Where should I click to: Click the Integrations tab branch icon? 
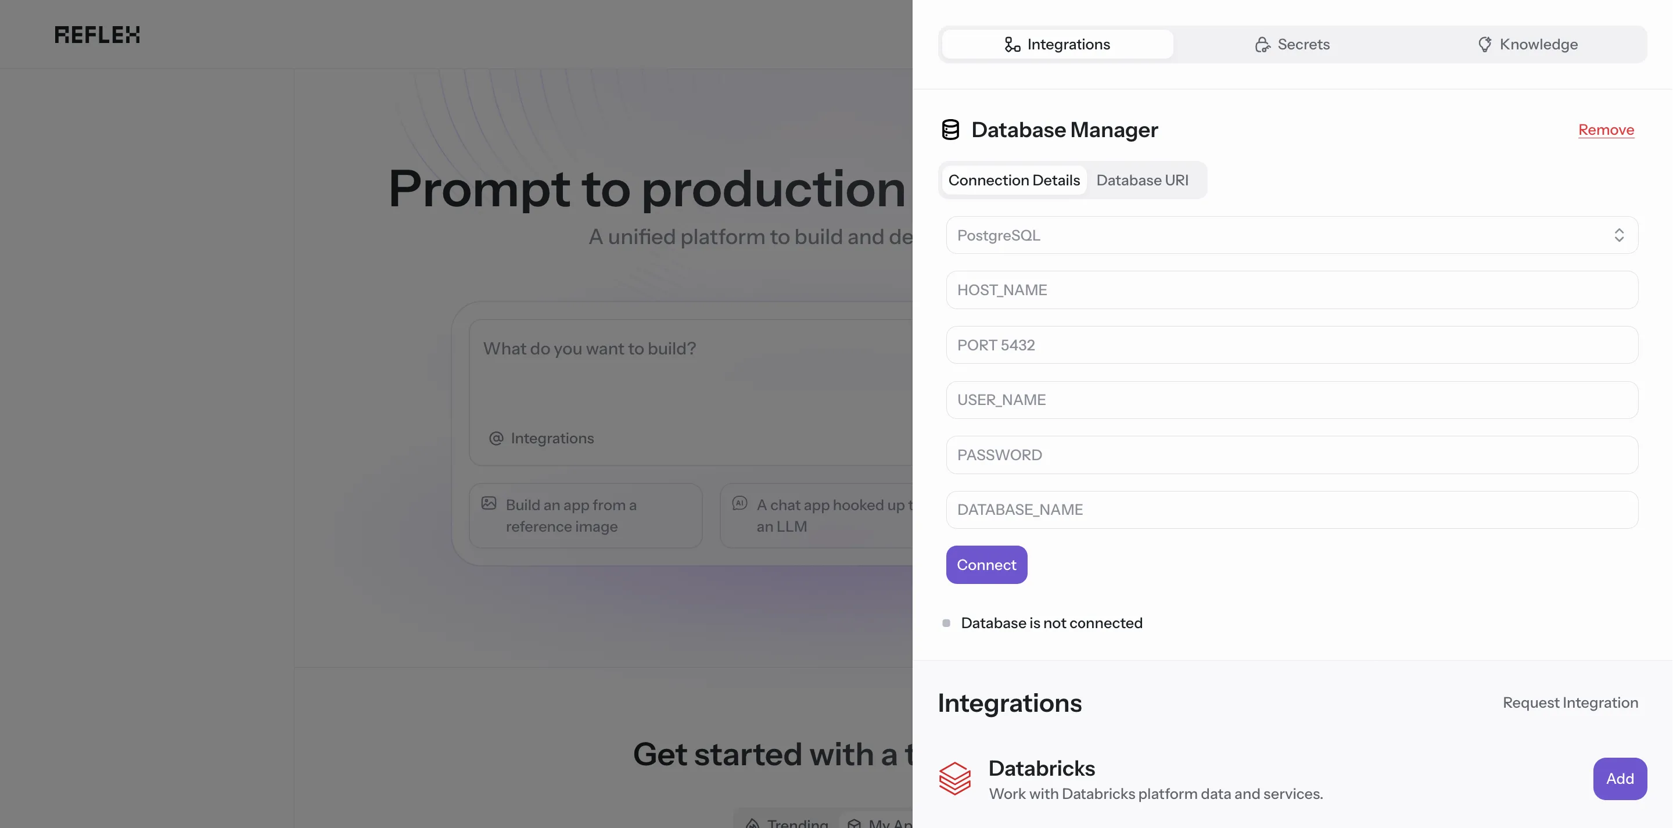1012,44
